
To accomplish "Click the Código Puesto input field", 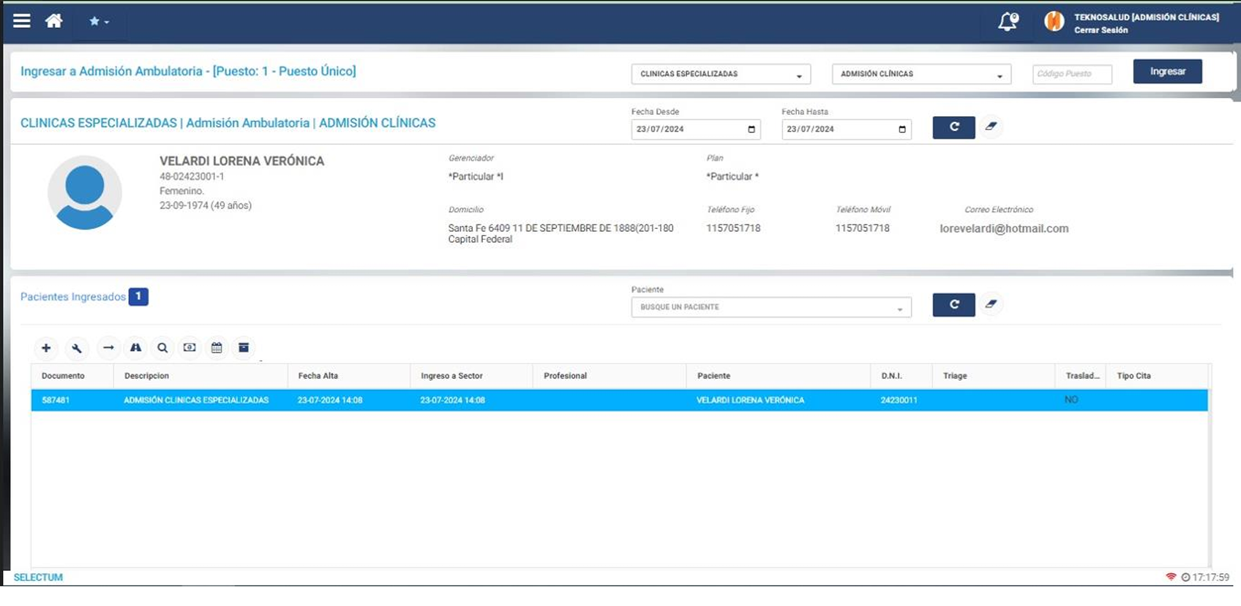I will tap(1071, 74).
